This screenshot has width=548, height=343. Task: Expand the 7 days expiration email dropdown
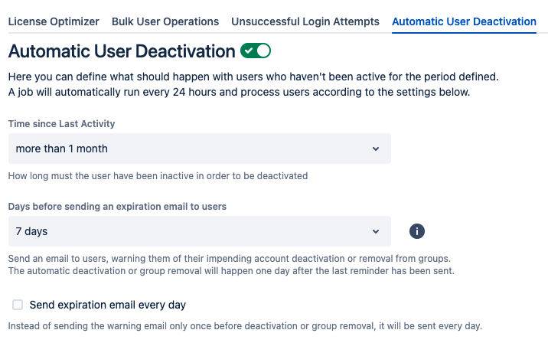tap(200, 231)
